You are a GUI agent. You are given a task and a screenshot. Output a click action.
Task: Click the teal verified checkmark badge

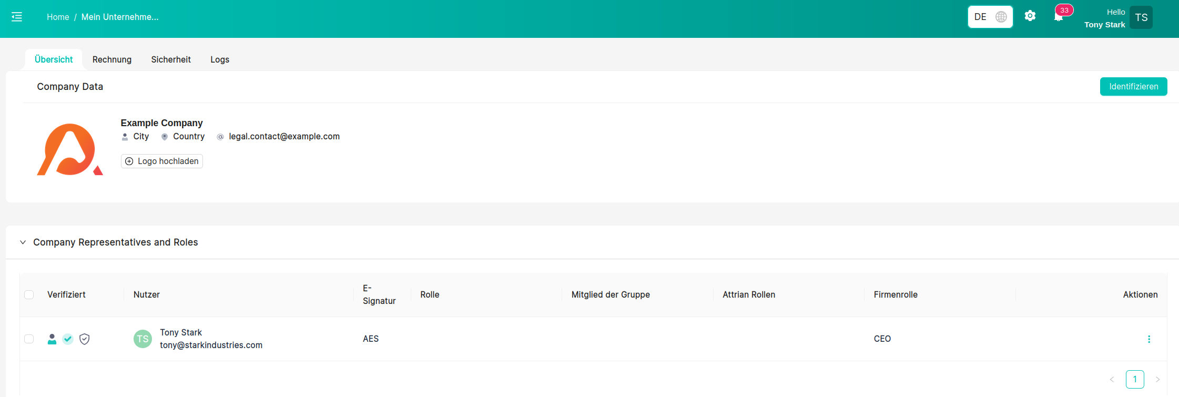(x=68, y=339)
